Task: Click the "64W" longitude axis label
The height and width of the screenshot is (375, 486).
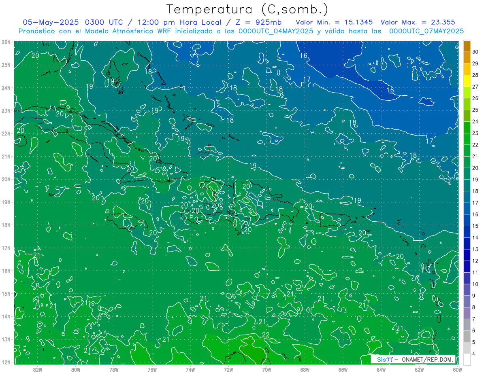Action: click(381, 369)
